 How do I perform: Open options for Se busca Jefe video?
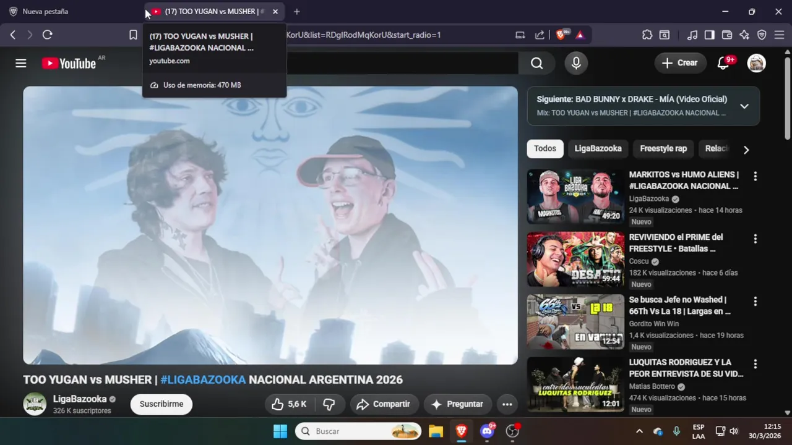click(x=755, y=301)
